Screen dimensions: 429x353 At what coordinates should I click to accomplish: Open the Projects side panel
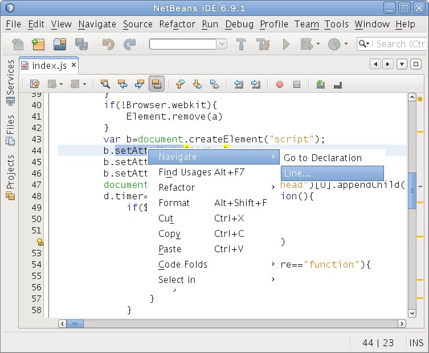[x=10, y=177]
